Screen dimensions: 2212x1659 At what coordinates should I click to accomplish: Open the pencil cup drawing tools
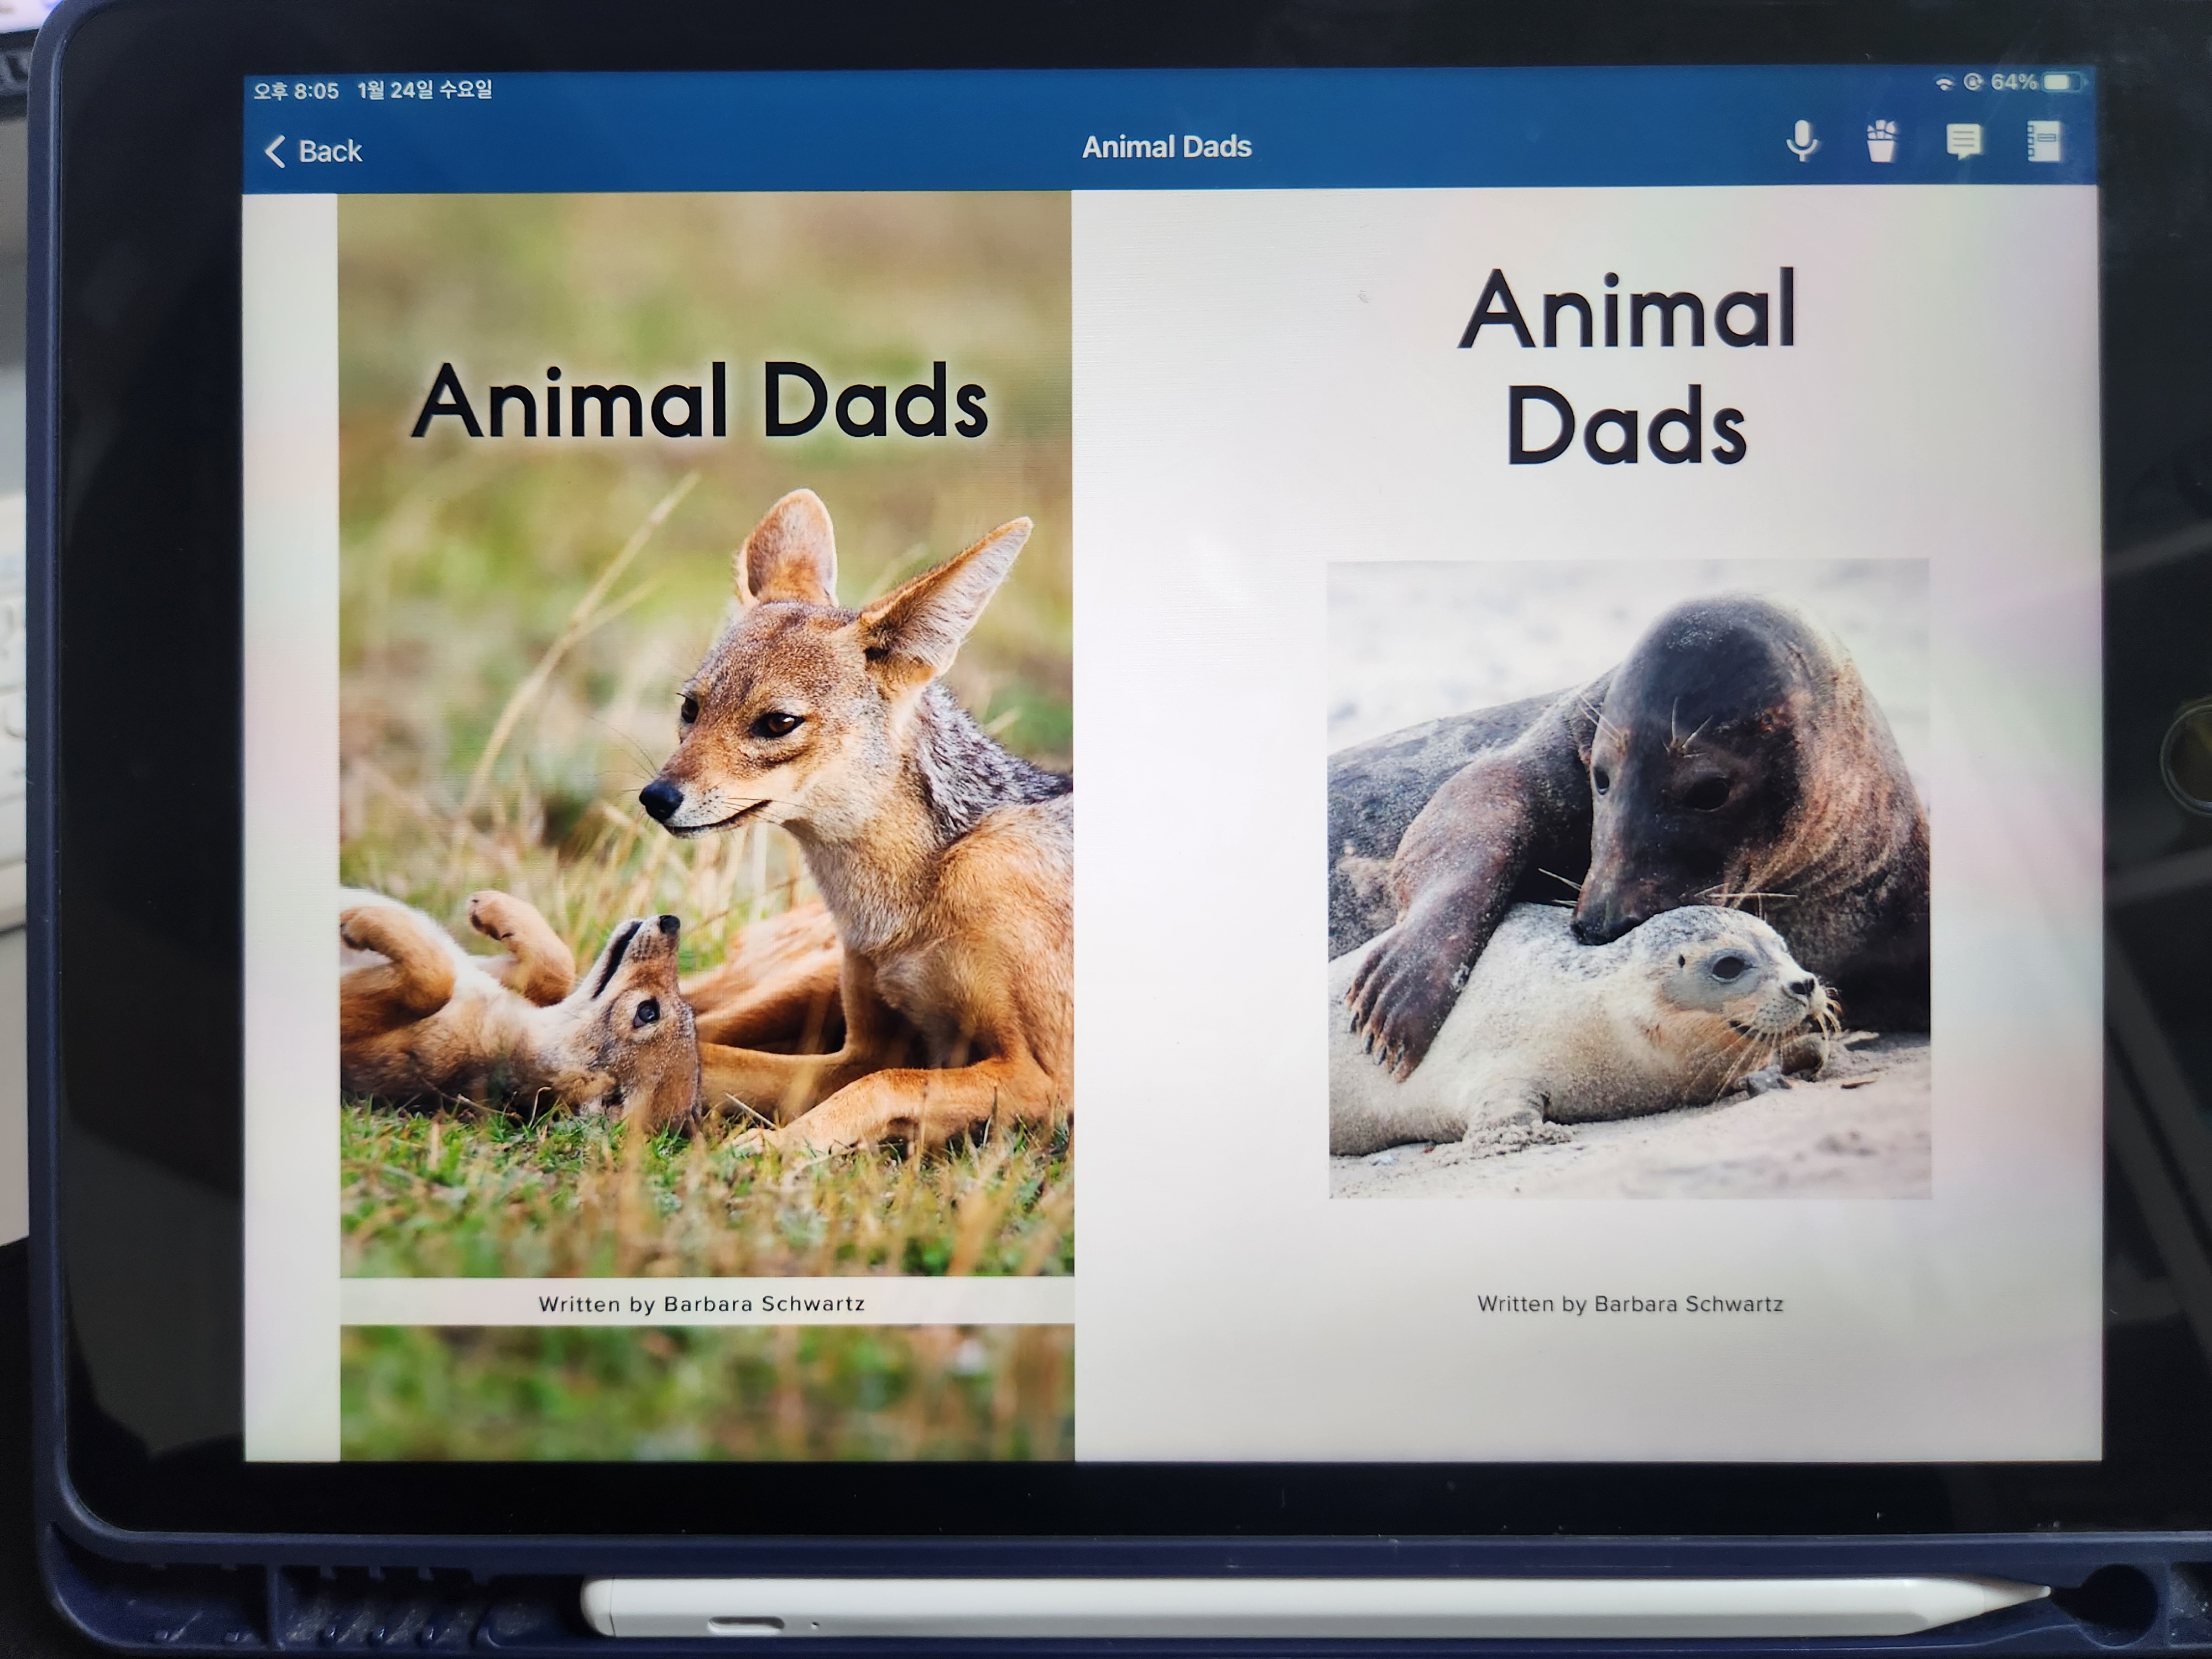pyautogui.click(x=1882, y=141)
